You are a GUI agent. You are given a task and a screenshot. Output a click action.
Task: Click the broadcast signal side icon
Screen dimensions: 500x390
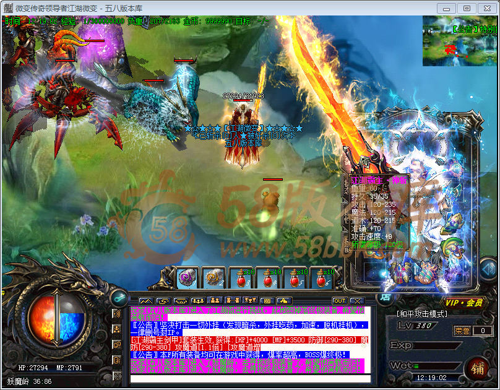point(117,376)
